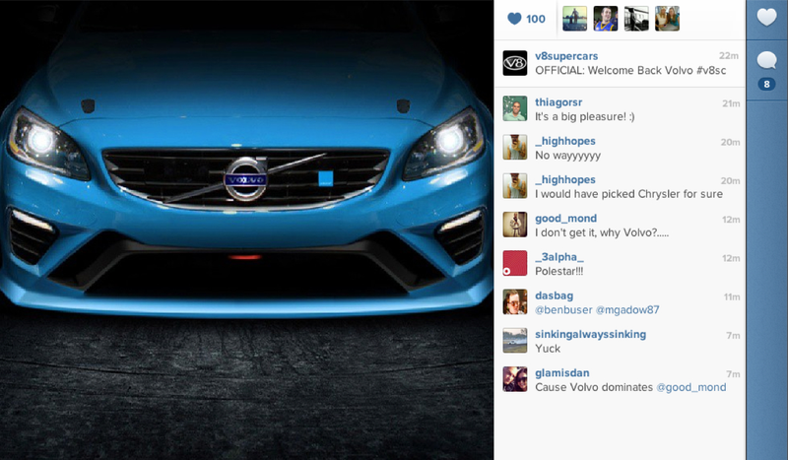Screen dimensions: 788x460
Task: Open the v8supercars V8 logo avatar
Action: coord(515,63)
